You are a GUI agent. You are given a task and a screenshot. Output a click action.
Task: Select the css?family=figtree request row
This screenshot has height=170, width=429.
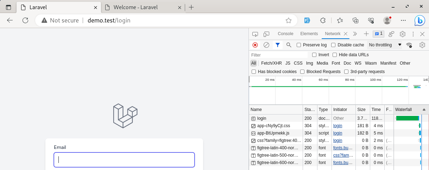point(339,140)
